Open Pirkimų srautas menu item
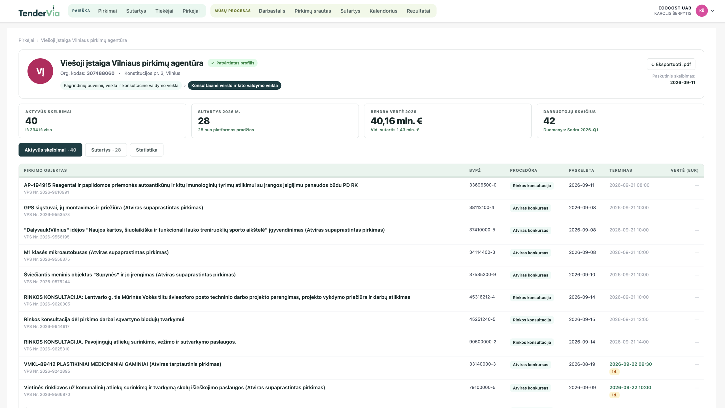The width and height of the screenshot is (725, 408). coord(313,11)
